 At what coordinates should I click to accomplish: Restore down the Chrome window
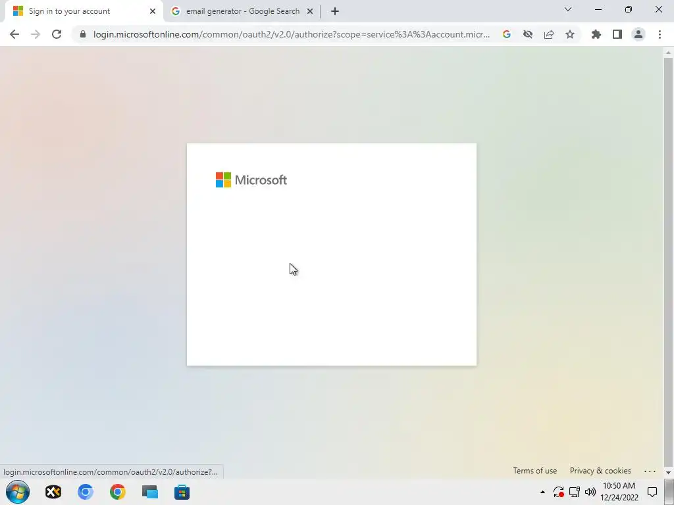629,9
